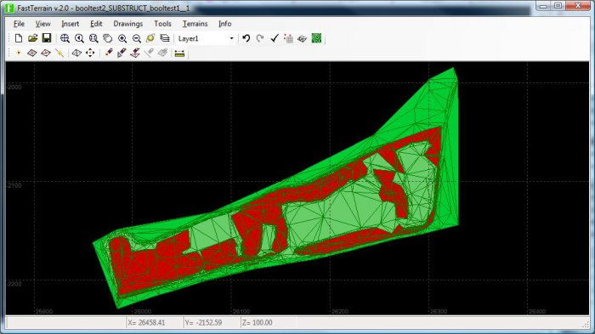
Task: Click the New file icon
Action: (18, 38)
